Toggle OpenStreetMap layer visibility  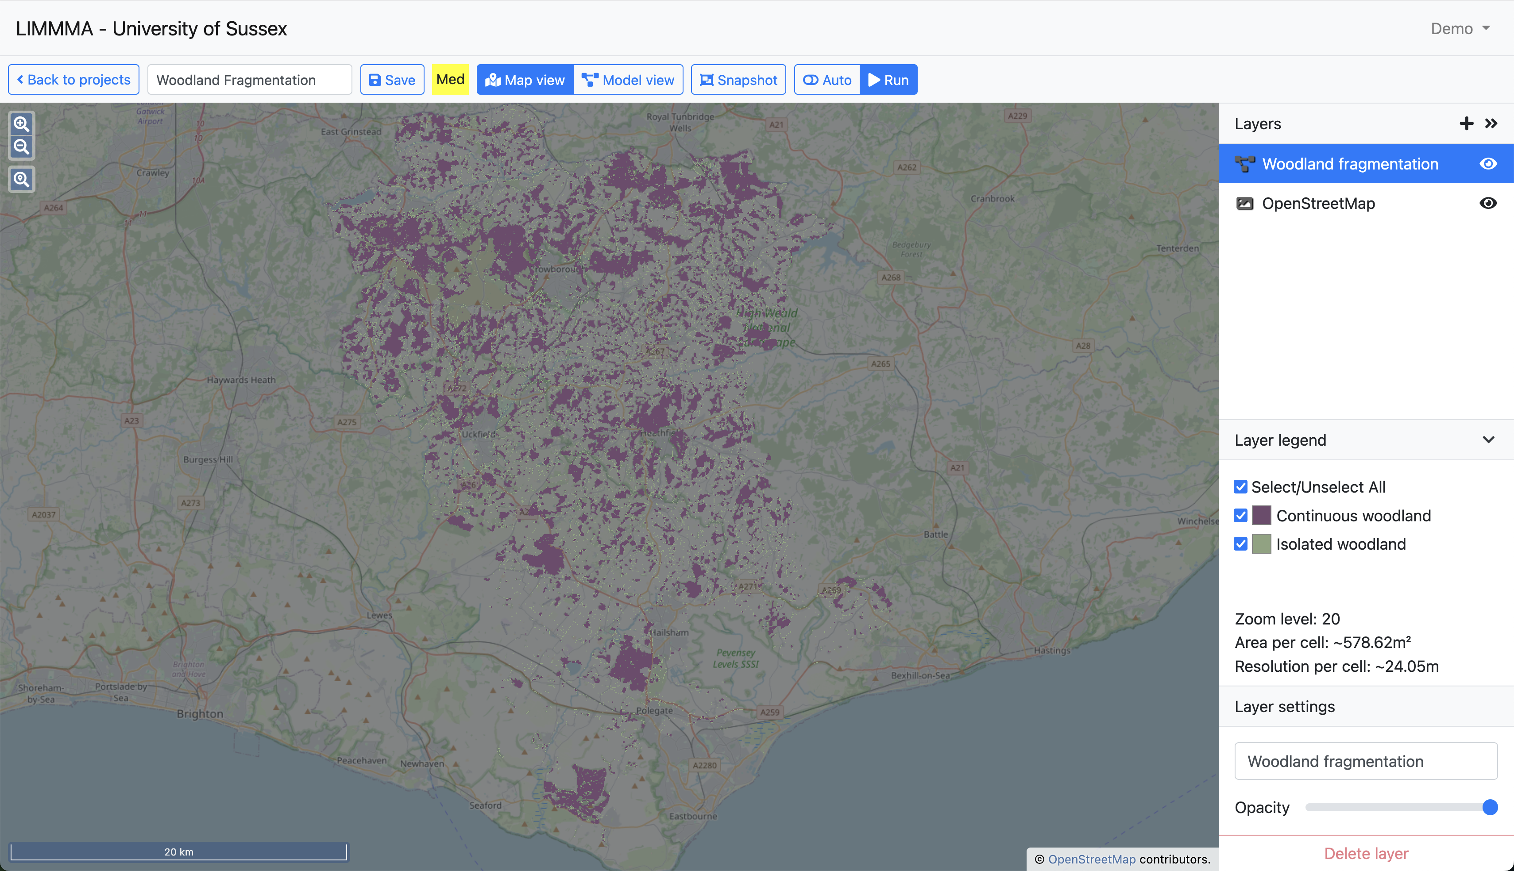(x=1488, y=204)
